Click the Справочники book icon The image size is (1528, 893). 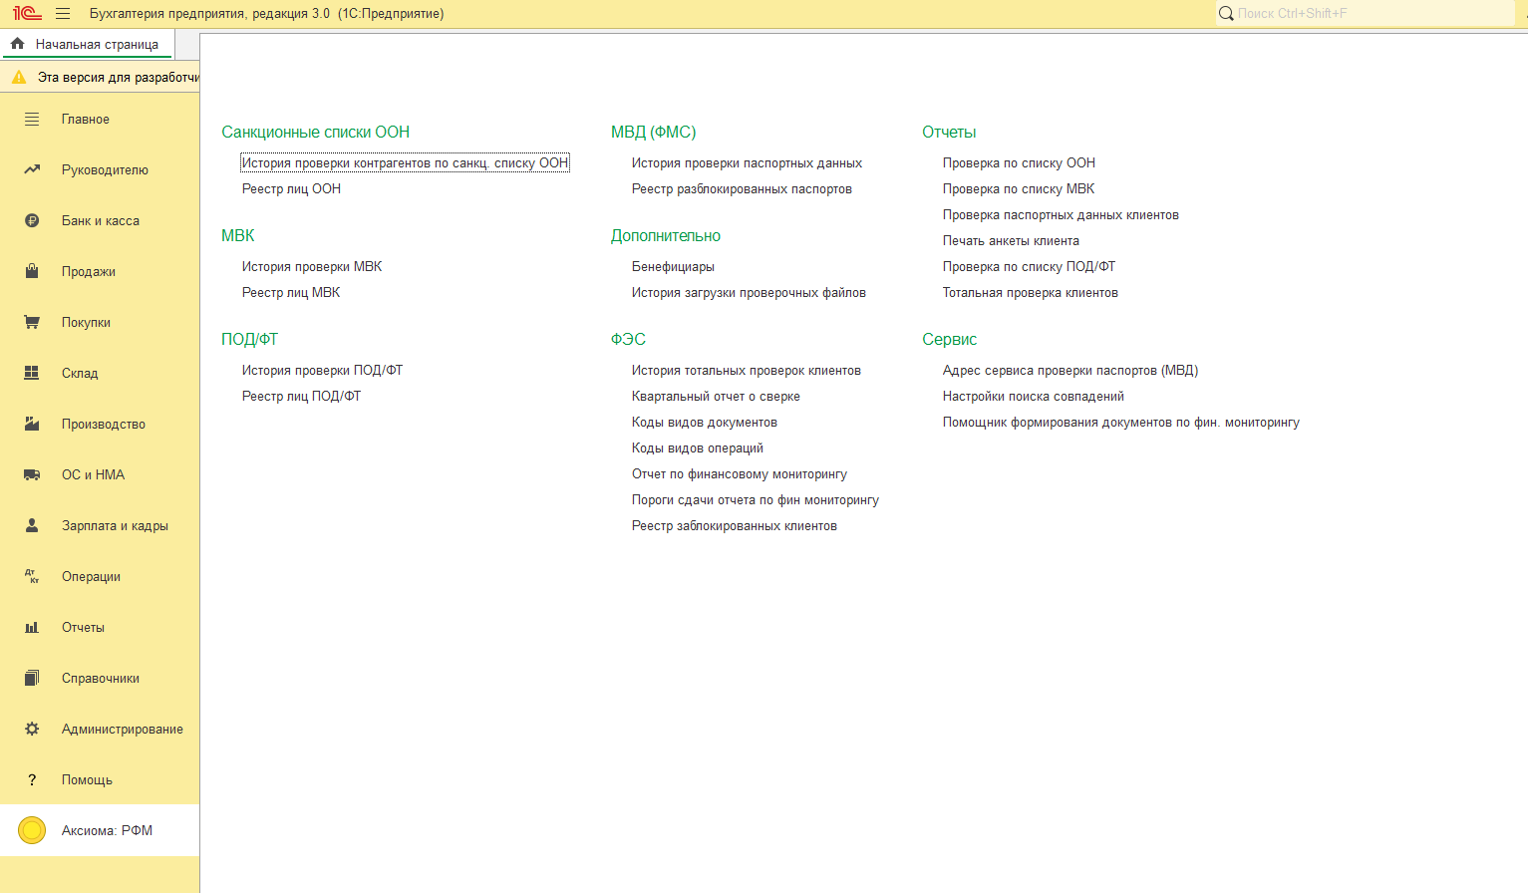point(32,678)
